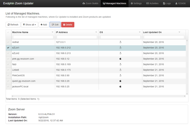Click IP address 192.168.0.212
The width and height of the screenshot is (190, 126).
coord(63,48)
